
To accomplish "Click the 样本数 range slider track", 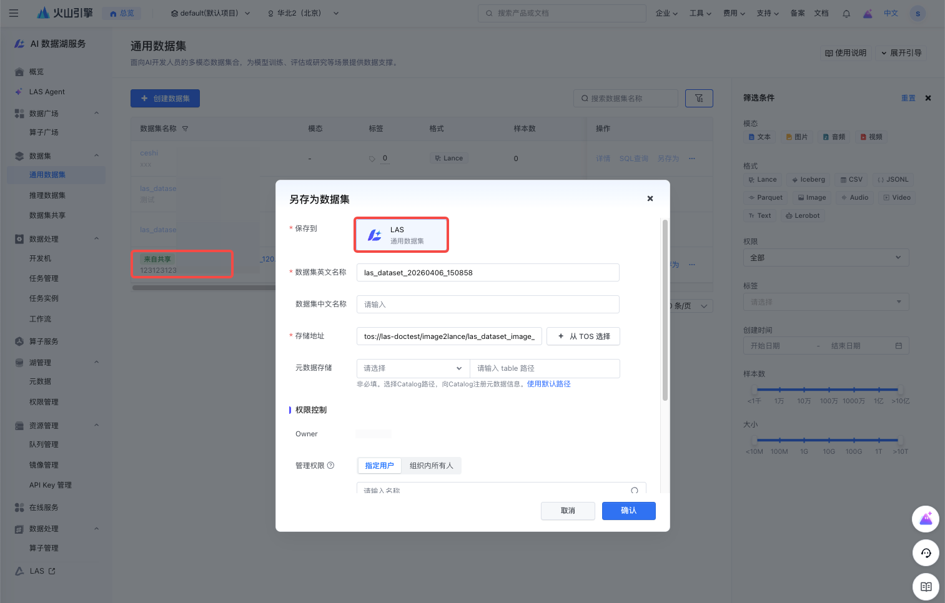I will (828, 390).
